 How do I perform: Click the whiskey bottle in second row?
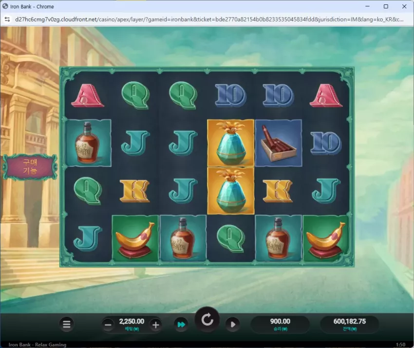click(x=88, y=143)
